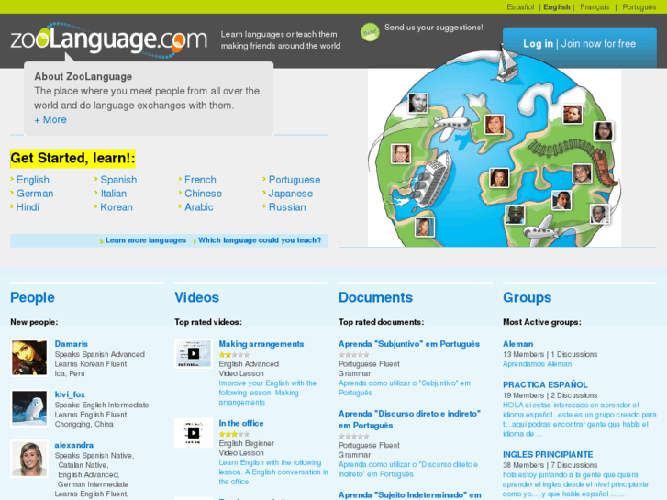Open In the office video title

(241, 424)
